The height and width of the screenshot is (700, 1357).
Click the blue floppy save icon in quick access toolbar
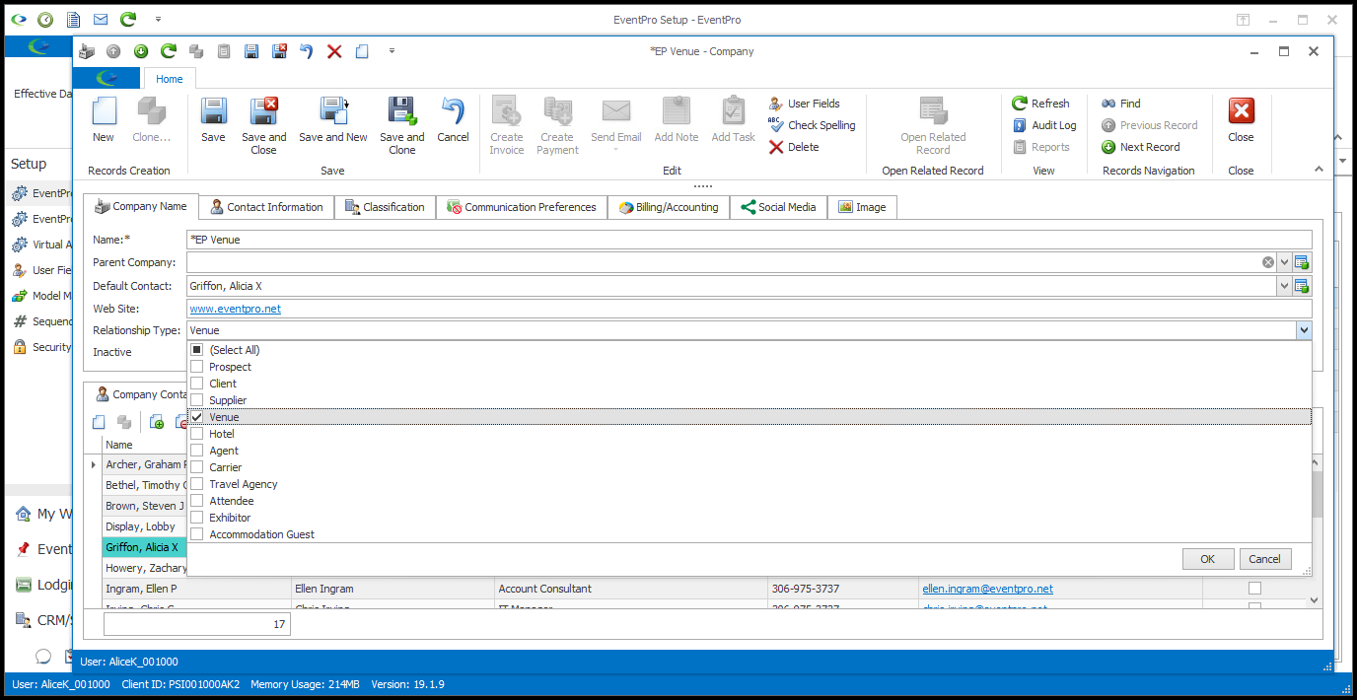251,51
